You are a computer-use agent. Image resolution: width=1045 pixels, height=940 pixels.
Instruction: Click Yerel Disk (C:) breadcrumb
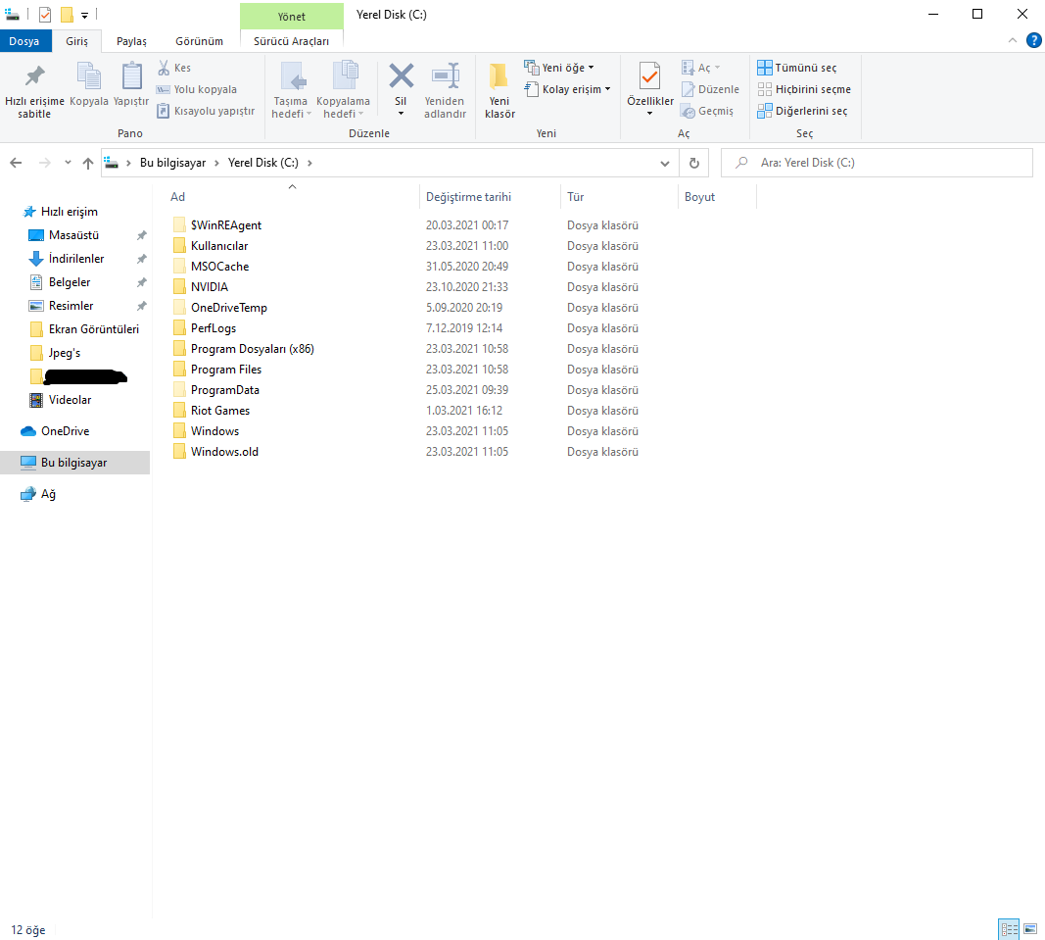263,163
